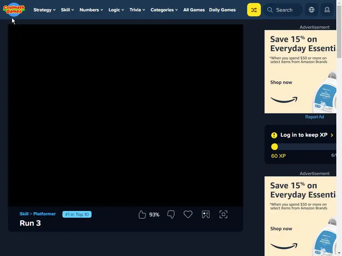Expand the Categories dropdown menu

(x=164, y=10)
